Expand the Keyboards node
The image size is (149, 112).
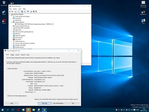coord(12,30)
